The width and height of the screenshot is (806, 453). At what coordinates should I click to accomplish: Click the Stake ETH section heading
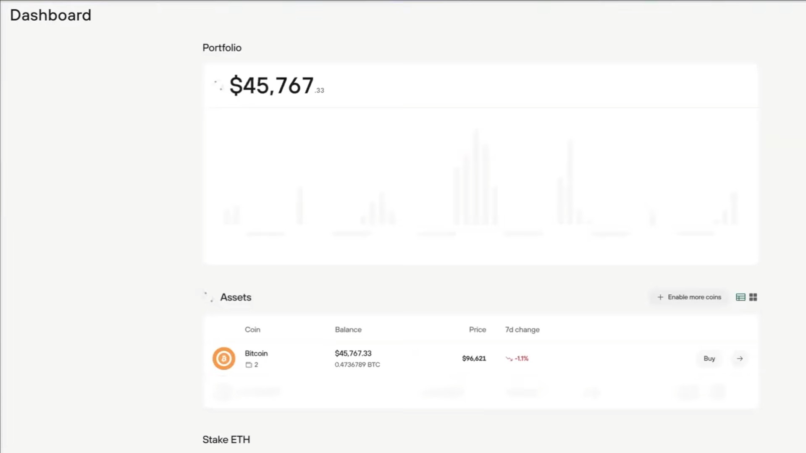226,440
